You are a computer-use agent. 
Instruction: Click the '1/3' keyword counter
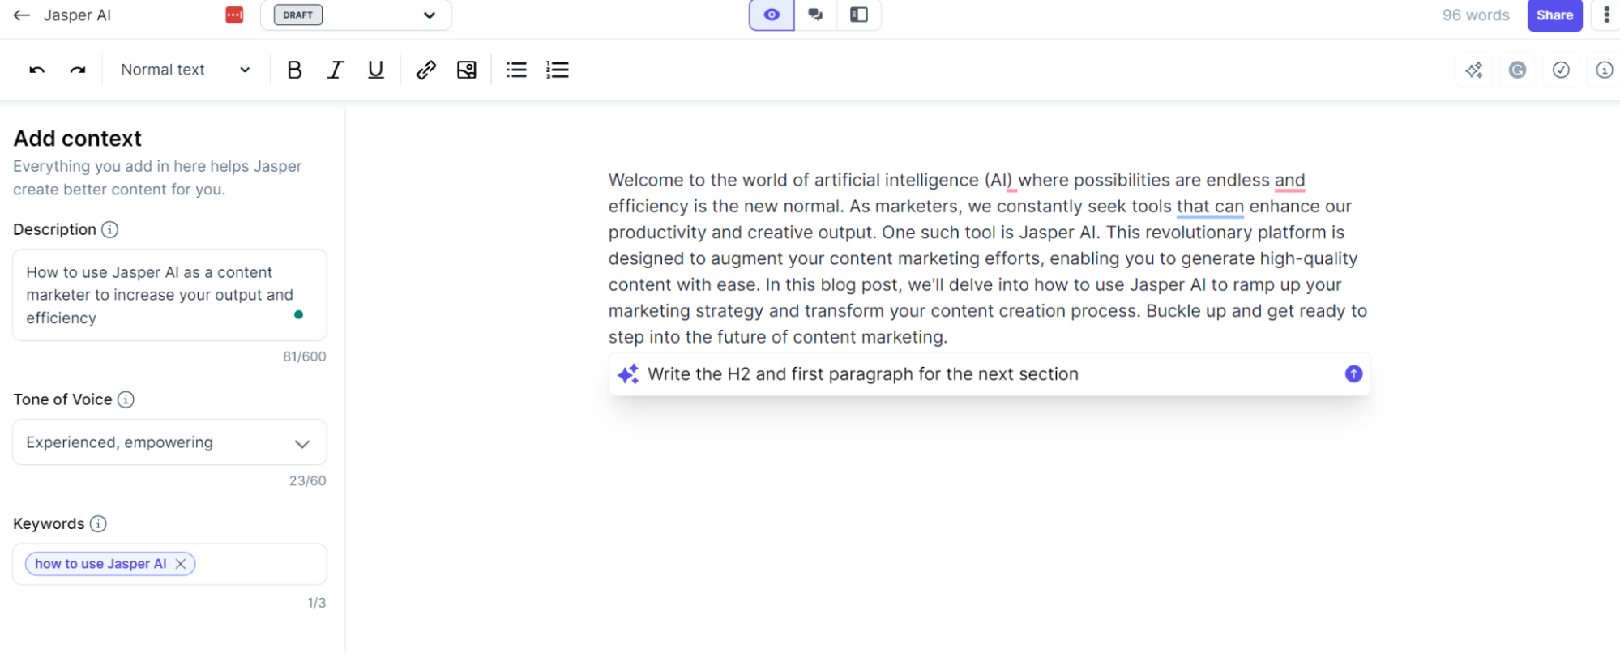coord(317,604)
